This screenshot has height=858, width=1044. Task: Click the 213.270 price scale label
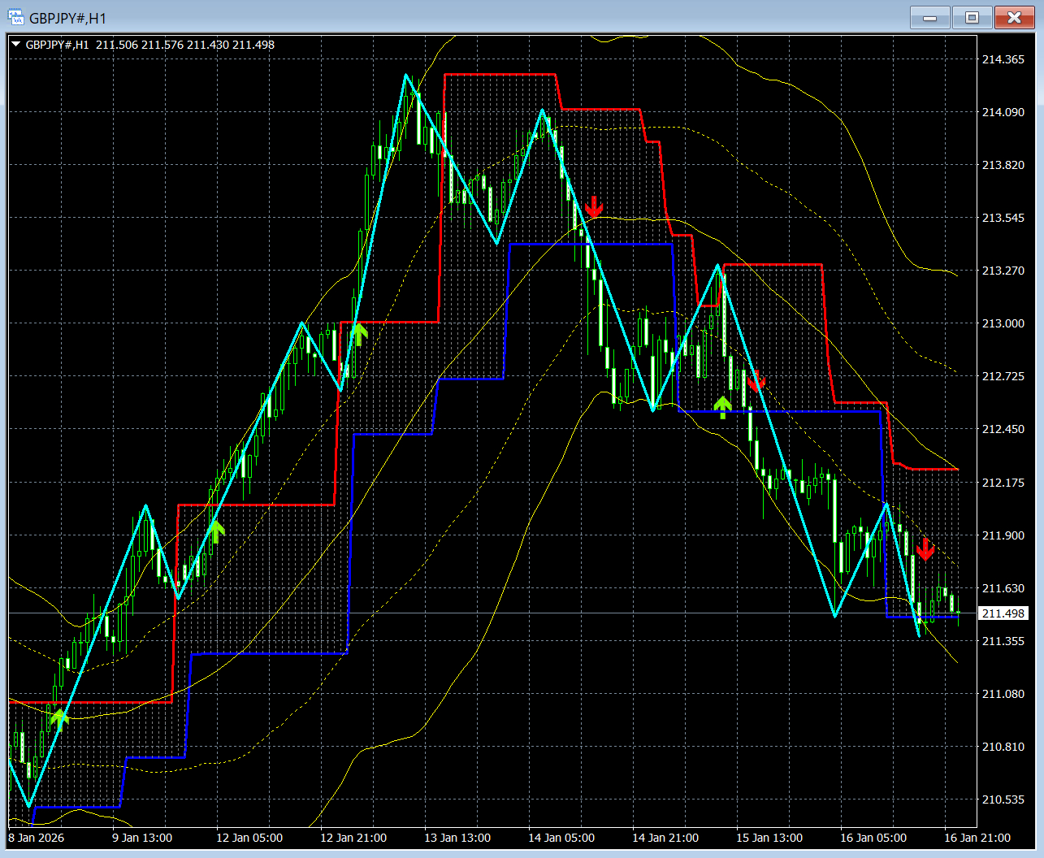coord(1003,271)
